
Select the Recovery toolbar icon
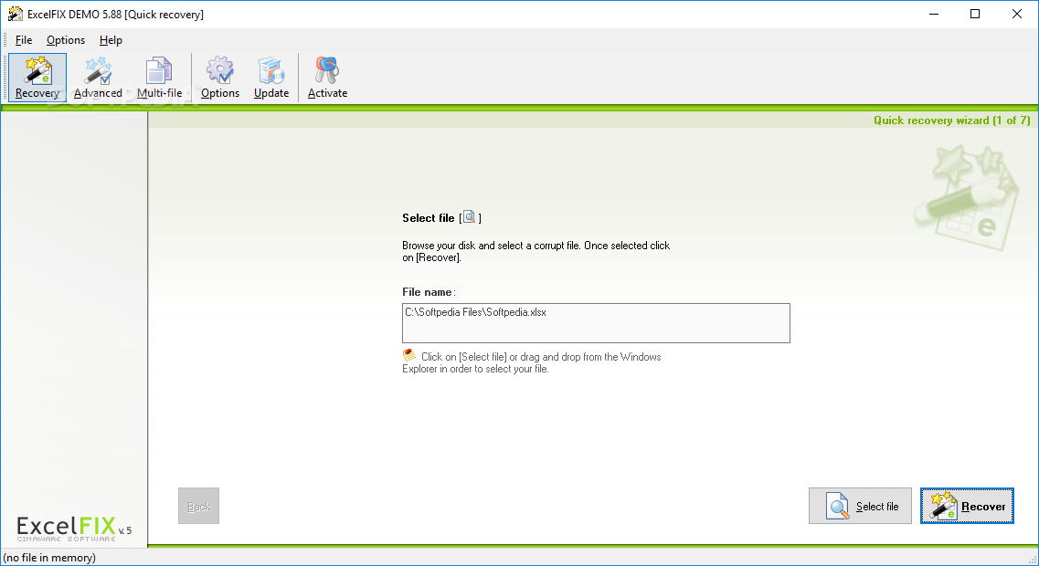37,78
